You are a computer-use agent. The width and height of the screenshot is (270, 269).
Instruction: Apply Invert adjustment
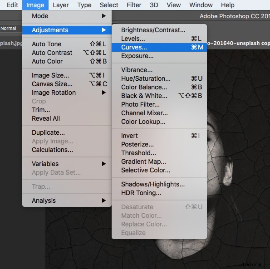pos(159,136)
